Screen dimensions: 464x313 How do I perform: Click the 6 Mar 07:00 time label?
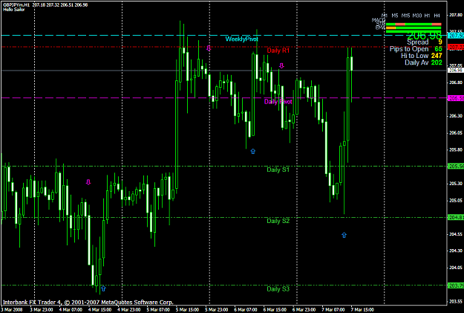pos(246,310)
